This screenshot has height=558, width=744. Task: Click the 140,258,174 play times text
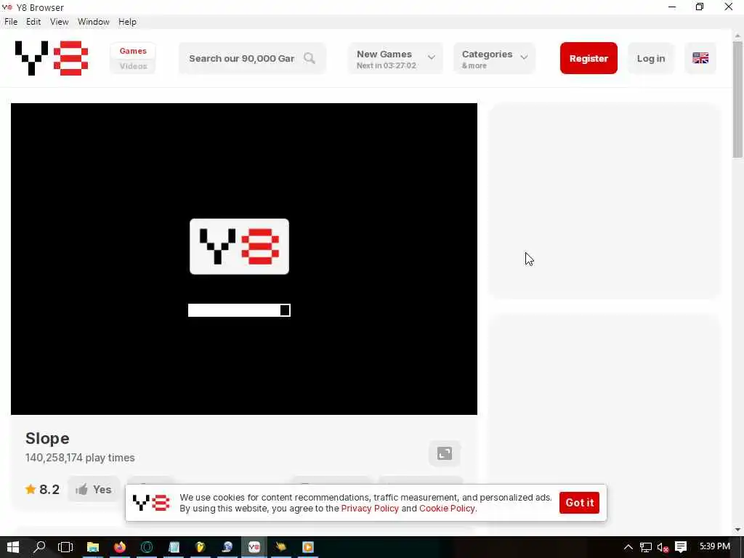click(x=80, y=458)
